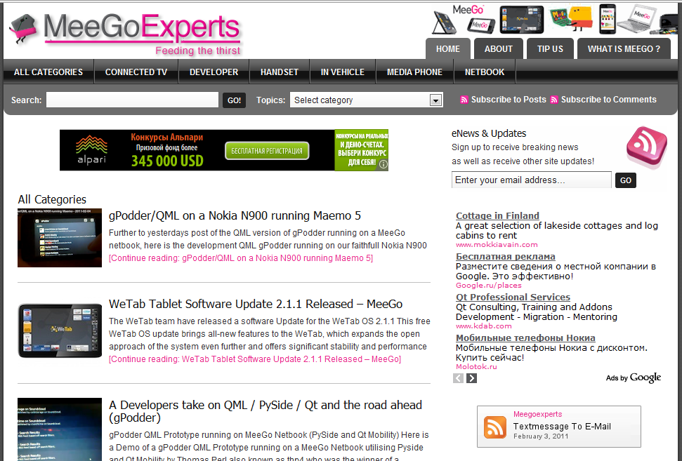Select NETBOOK category

pyautogui.click(x=485, y=72)
